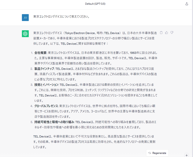Click the bold heading 技術とイノベーション

point(47,85)
